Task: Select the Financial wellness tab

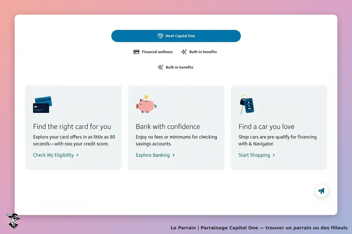Action: [153, 52]
